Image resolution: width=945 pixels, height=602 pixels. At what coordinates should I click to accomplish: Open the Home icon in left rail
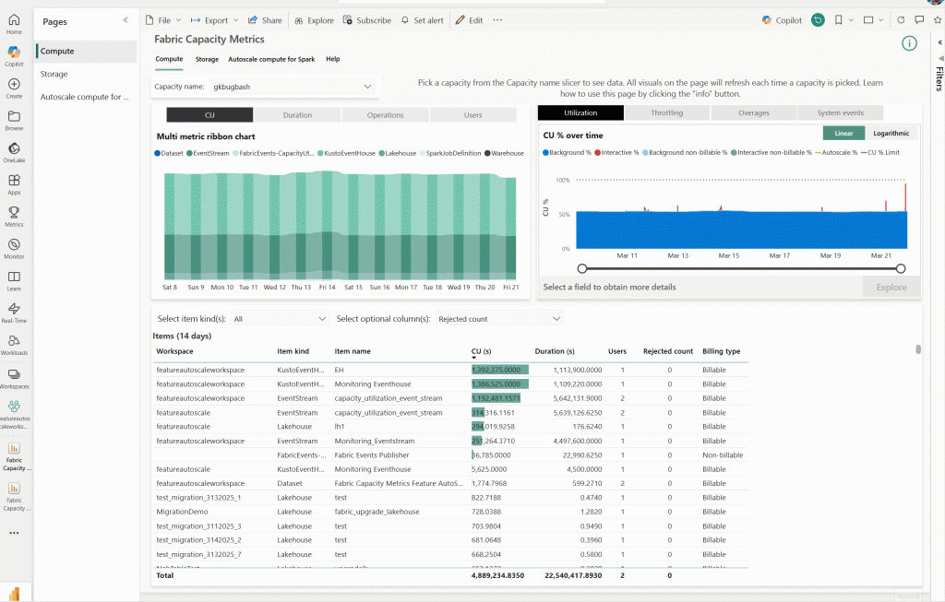[14, 23]
